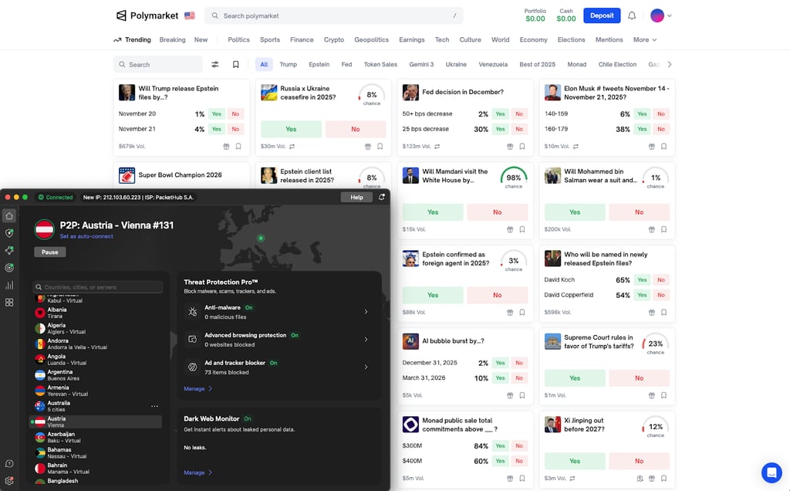Click Set as auto-connect link
This screenshot has height=491, width=790.
point(86,236)
